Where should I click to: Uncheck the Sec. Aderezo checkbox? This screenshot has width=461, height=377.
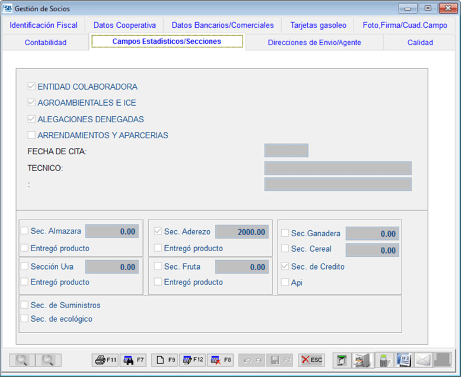tap(158, 232)
